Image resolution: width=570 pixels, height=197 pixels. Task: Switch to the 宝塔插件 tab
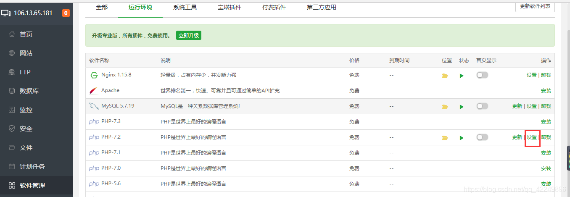tap(230, 8)
